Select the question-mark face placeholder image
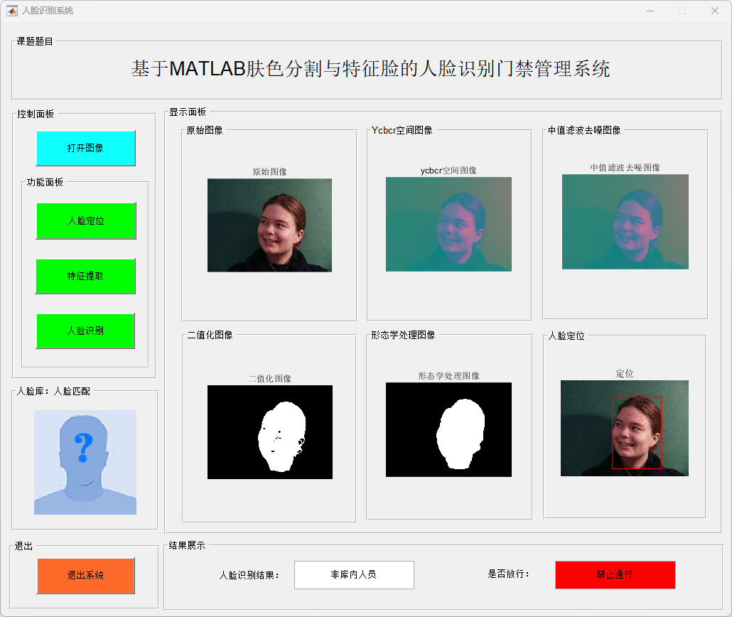The image size is (732, 617). click(x=85, y=463)
